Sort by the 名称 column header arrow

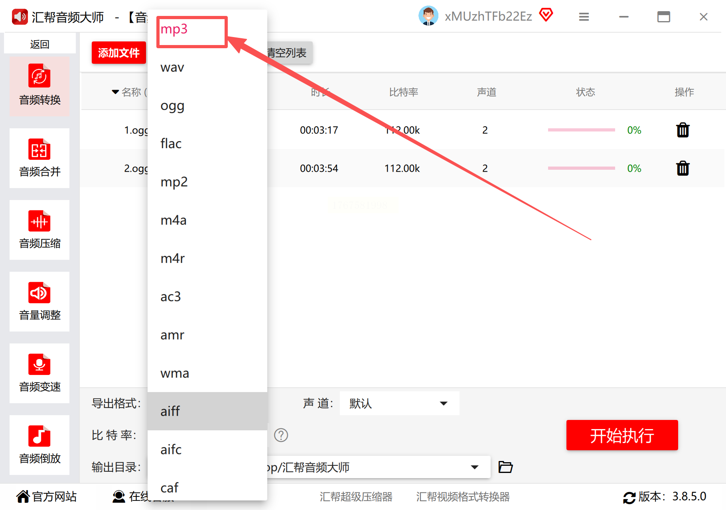pyautogui.click(x=115, y=92)
